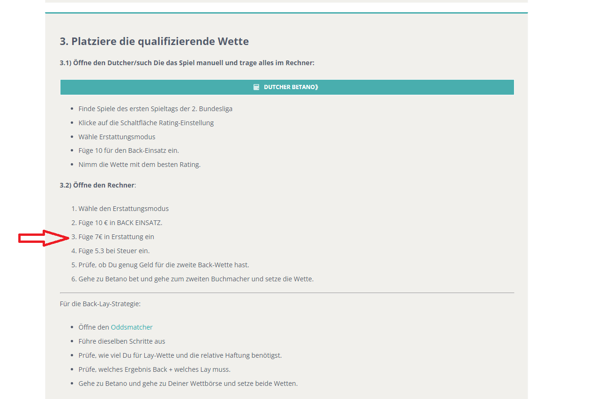Click the subheading '3.2) Öffne den Rechner'
611x399 pixels.
[97, 185]
